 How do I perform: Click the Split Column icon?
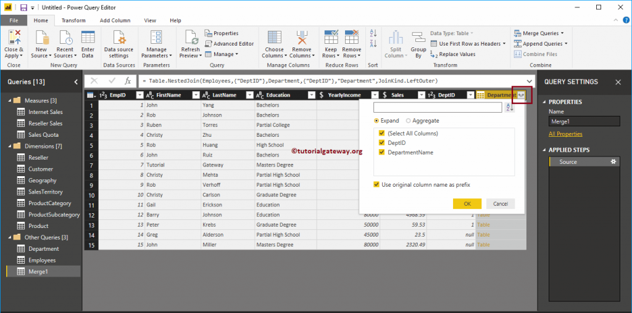pyautogui.click(x=396, y=38)
